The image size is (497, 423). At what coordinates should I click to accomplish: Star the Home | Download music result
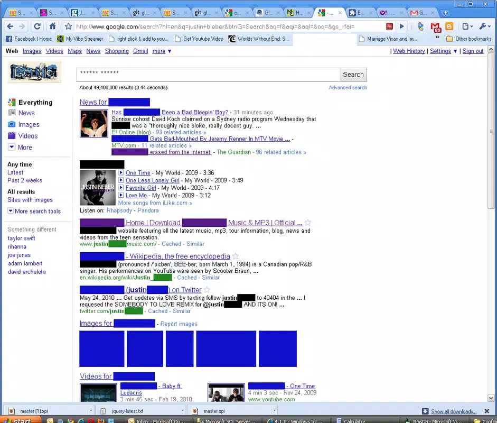(x=307, y=223)
